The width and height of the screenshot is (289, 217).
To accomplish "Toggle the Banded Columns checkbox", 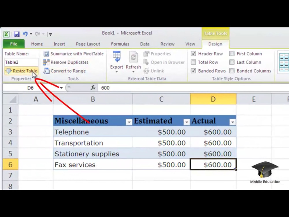I will [x=232, y=71].
